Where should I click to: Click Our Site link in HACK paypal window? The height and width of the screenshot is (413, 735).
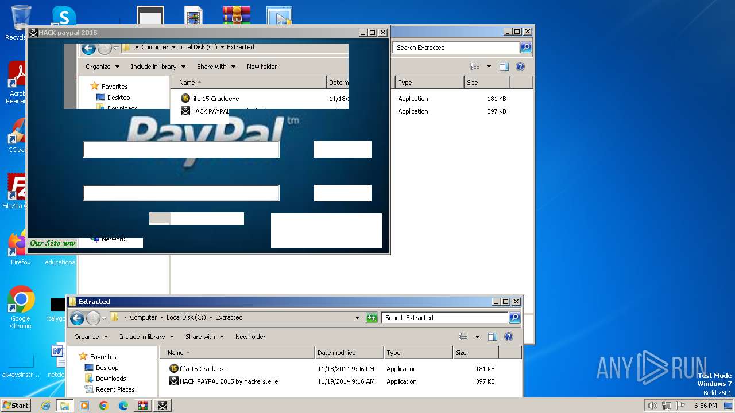(x=53, y=243)
